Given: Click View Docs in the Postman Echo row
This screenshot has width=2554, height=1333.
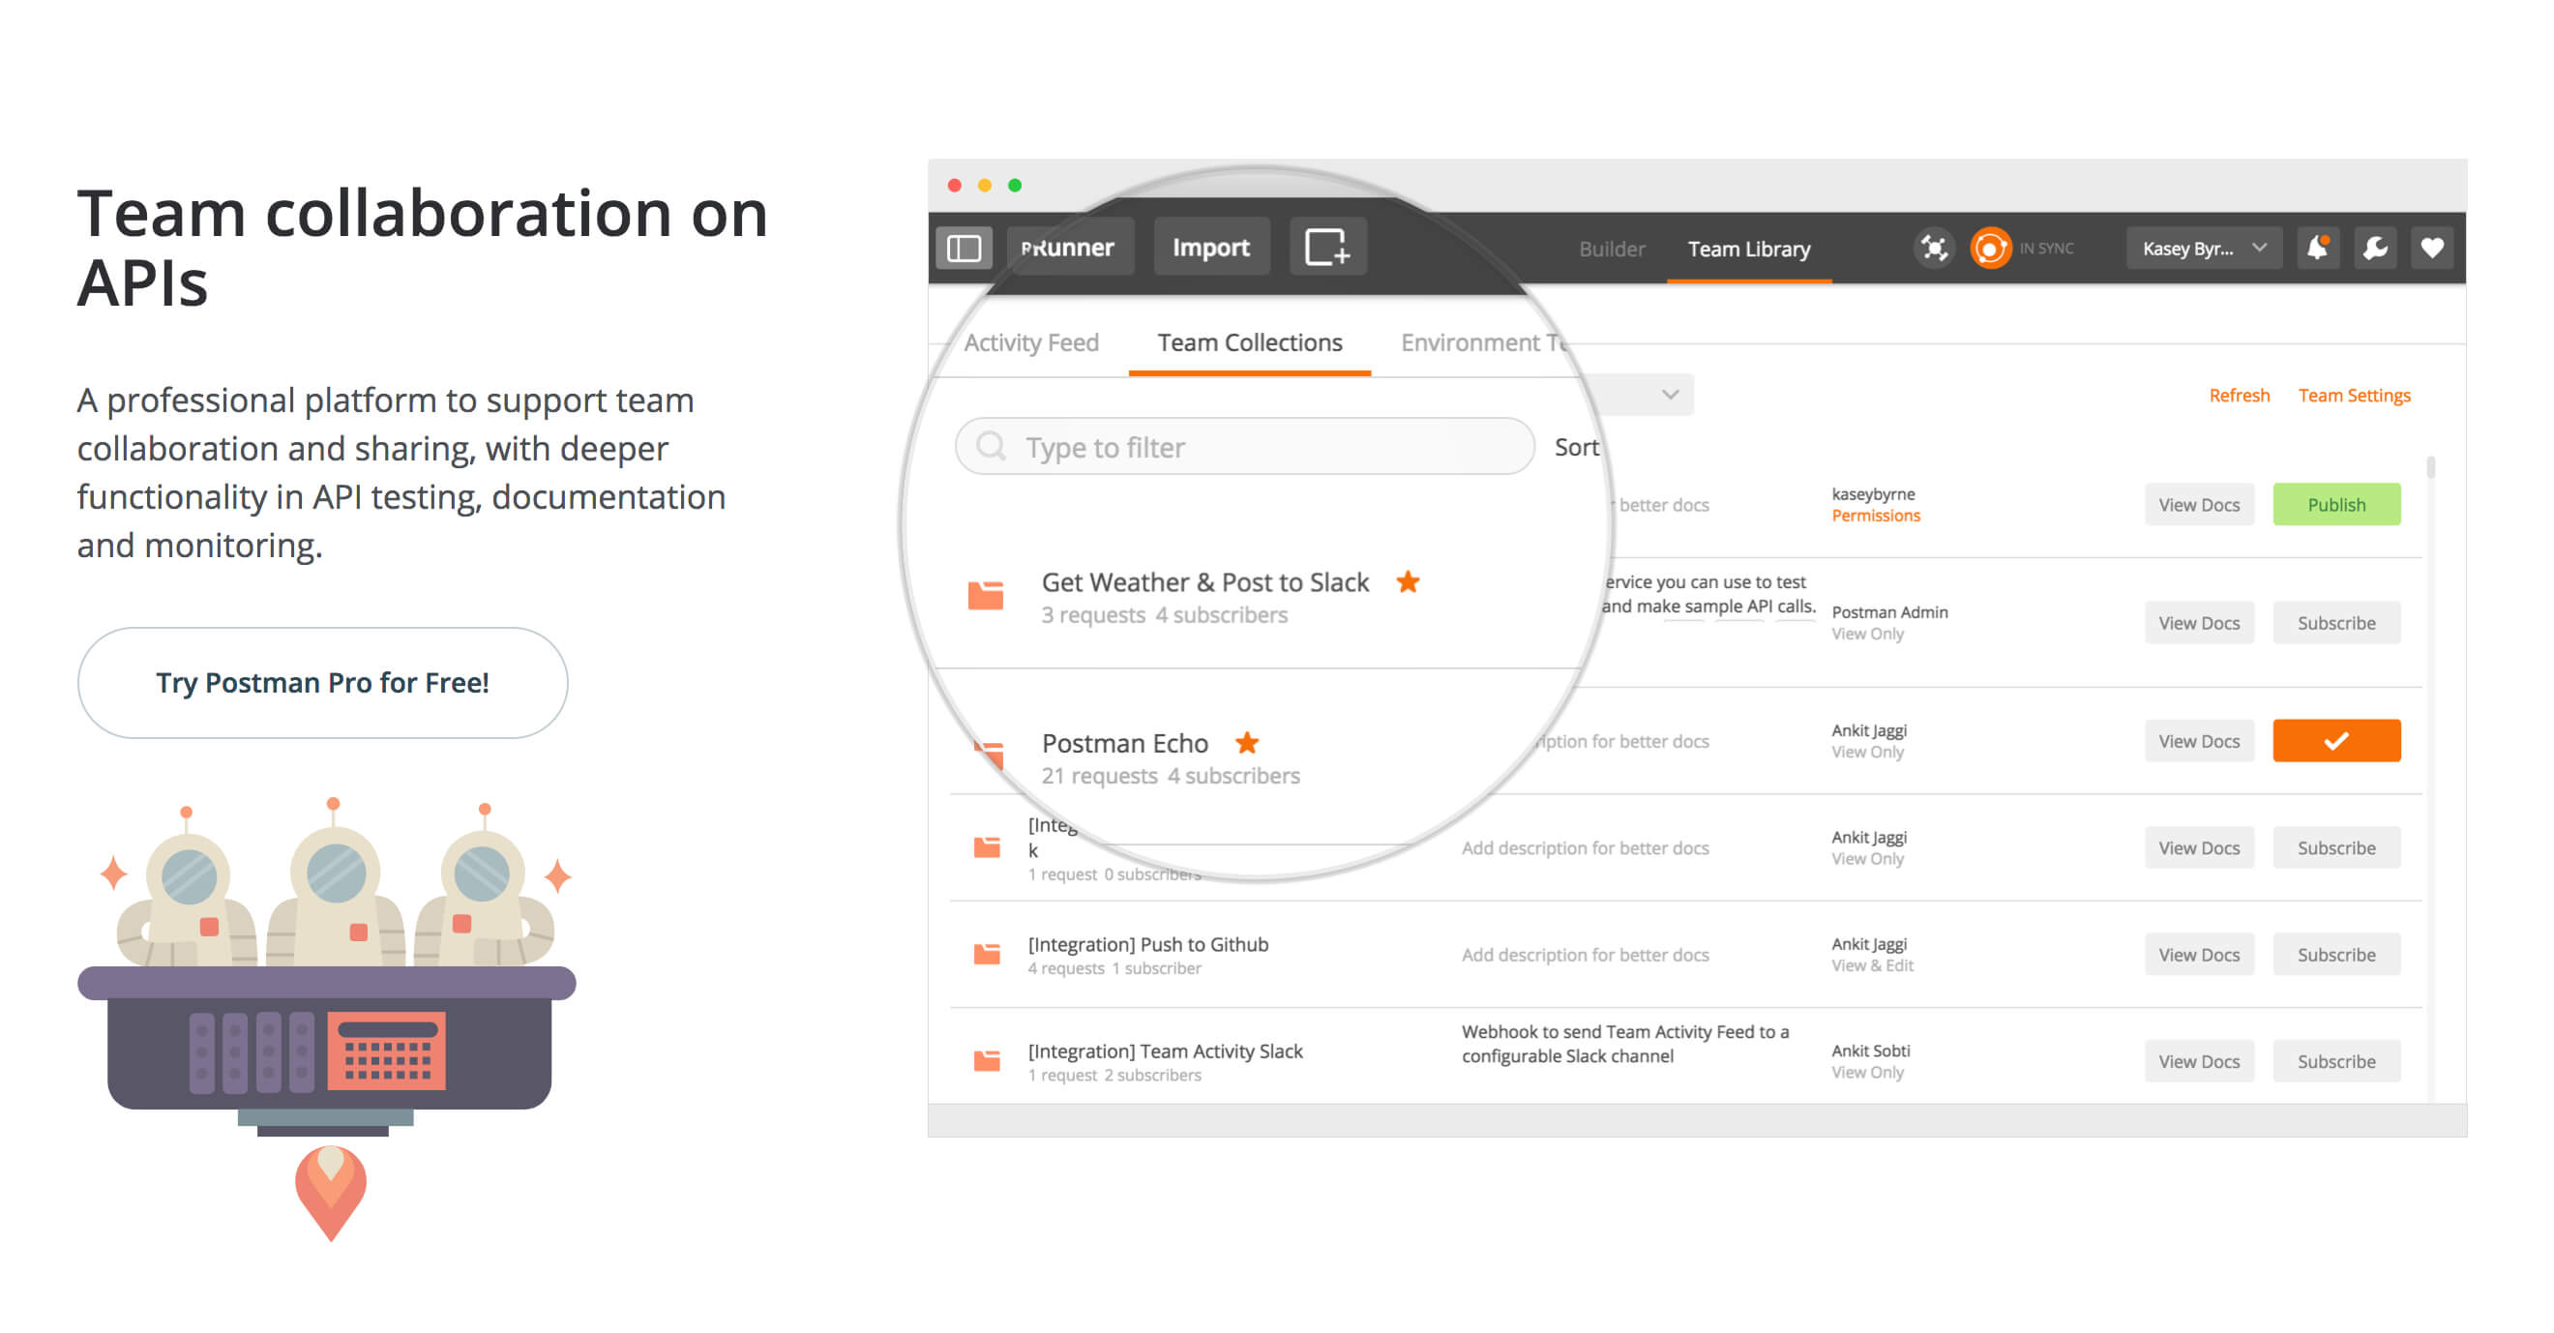Looking at the screenshot, I should pos(2198,740).
